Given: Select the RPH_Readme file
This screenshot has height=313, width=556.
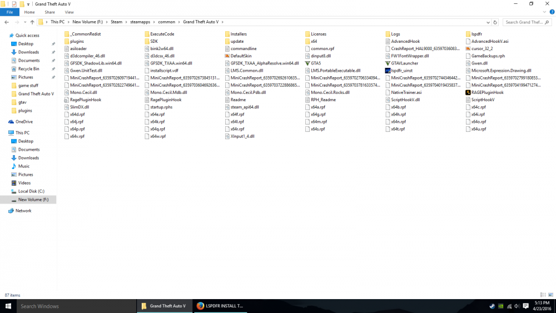Looking at the screenshot, I should 320,100.
